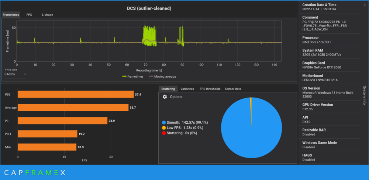Select the Stuttering tab
This screenshot has width=369, height=180.
click(x=168, y=89)
